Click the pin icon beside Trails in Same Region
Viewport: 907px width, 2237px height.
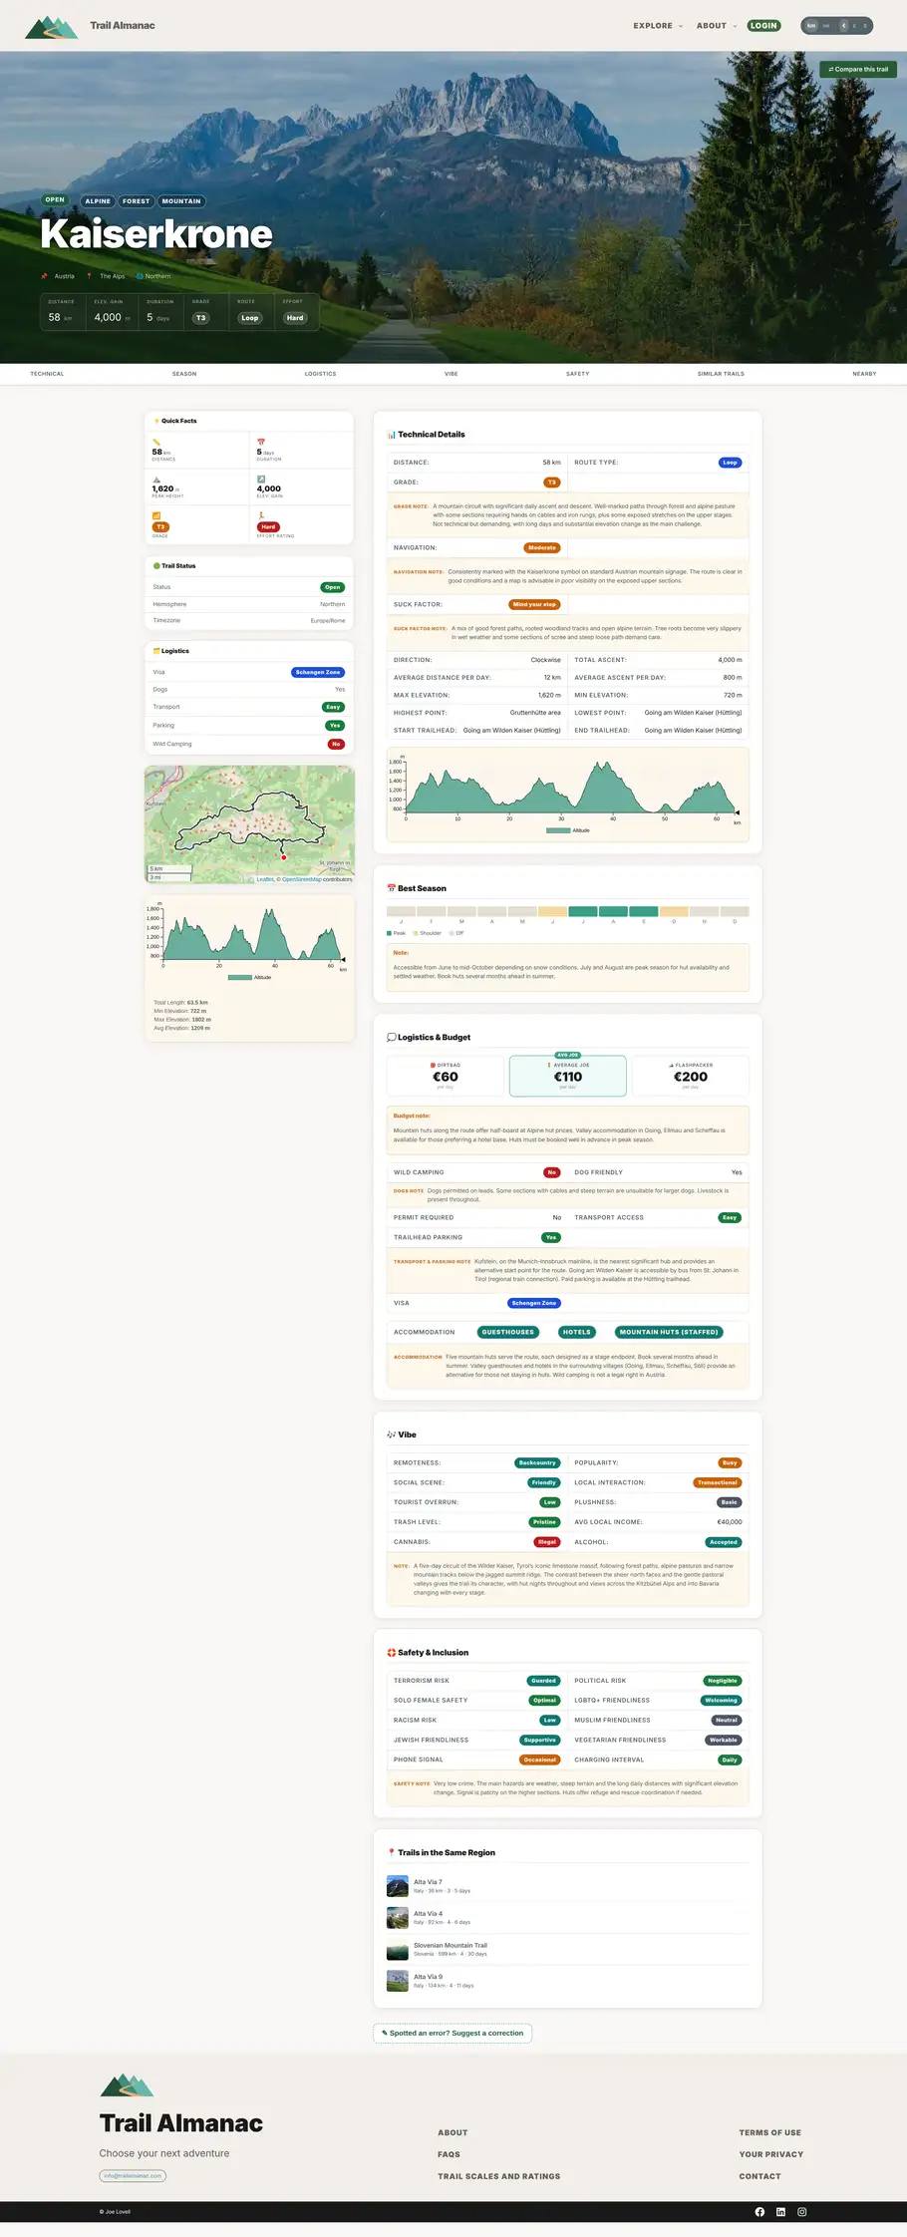pos(391,1852)
